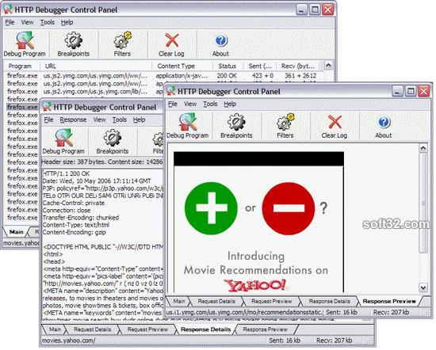Open Help menu in the Response Preview window
Image resolution: width=436 pixels, height=350 pixels.
point(230,104)
